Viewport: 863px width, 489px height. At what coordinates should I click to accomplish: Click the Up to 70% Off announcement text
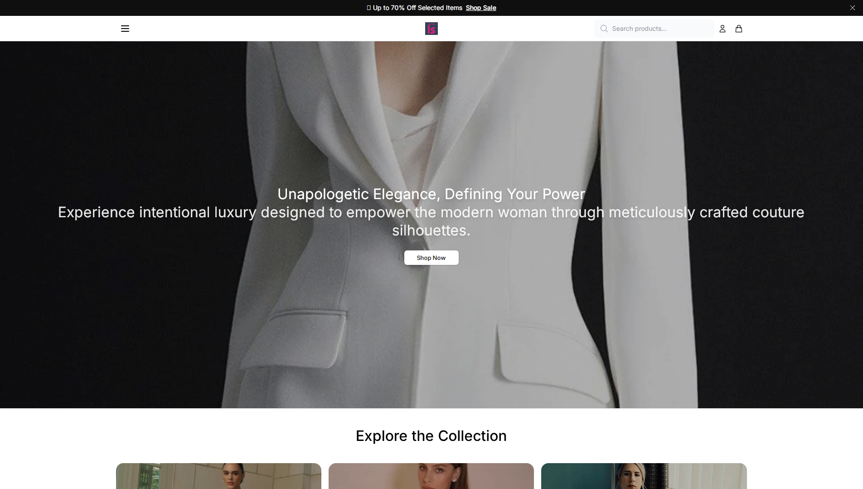coord(417,8)
